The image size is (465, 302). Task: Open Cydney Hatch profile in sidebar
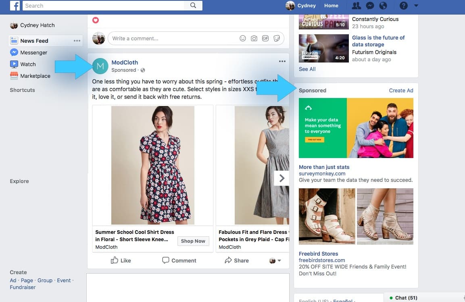32,25
